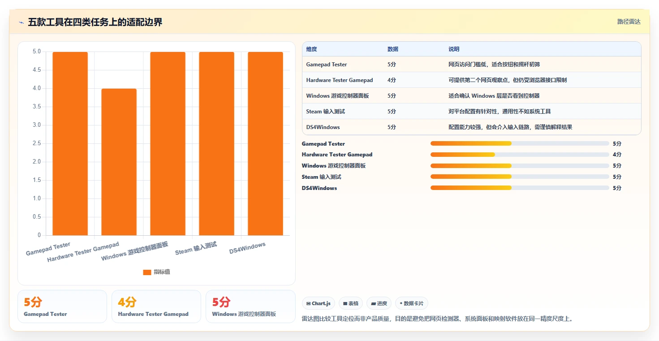Click the Steam 输入测试 x-axis label
The image size is (659, 341).
[x=196, y=248]
